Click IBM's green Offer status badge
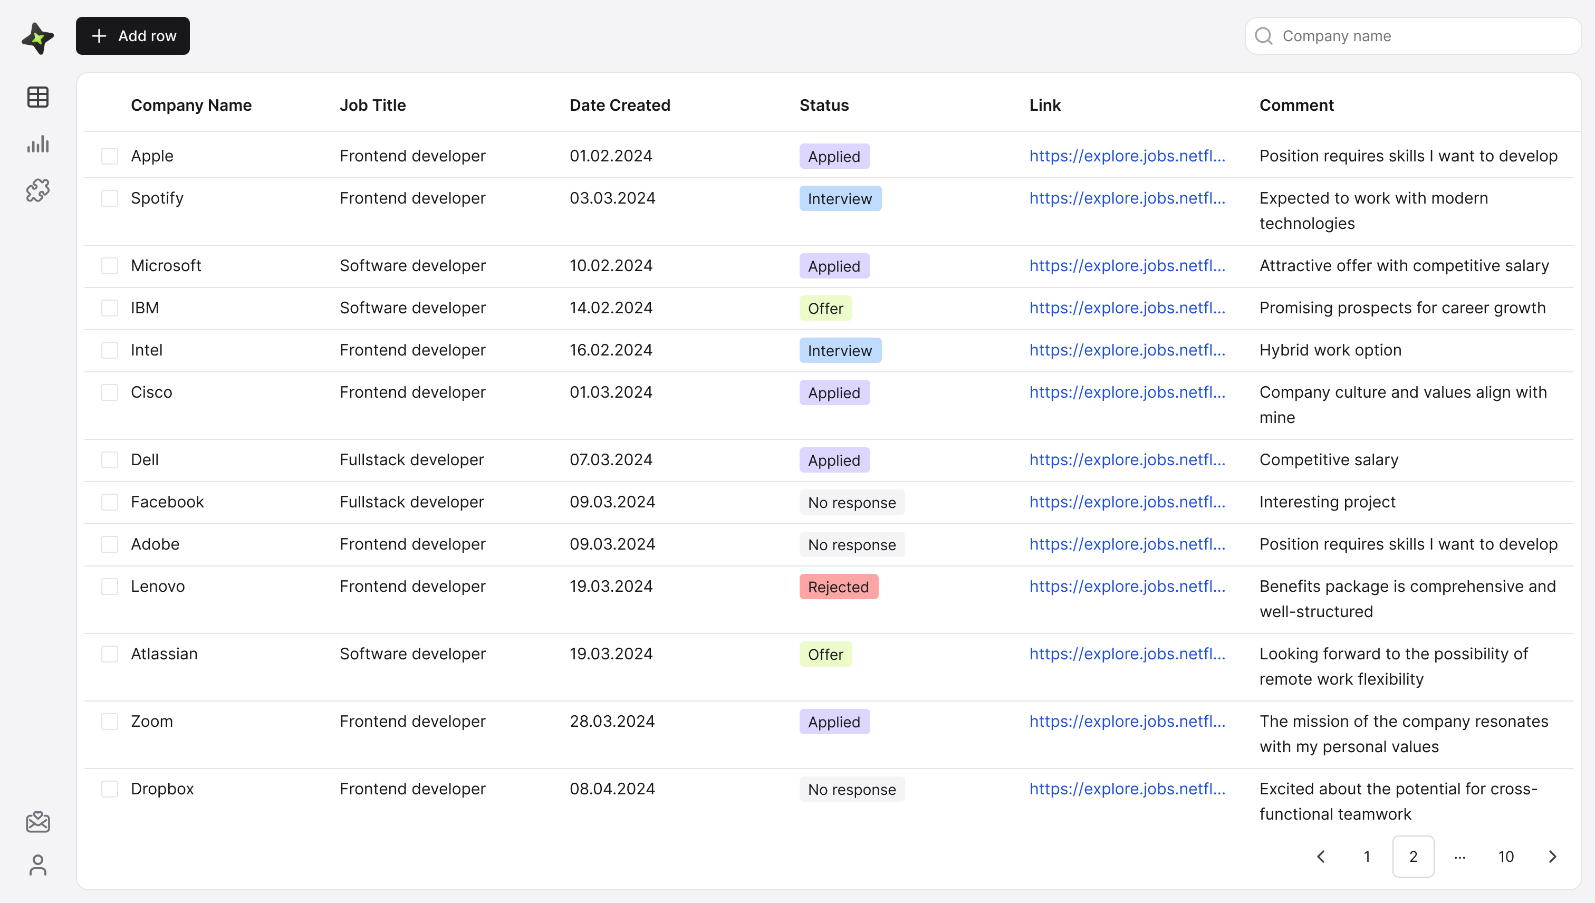1595x903 pixels. pyautogui.click(x=825, y=308)
